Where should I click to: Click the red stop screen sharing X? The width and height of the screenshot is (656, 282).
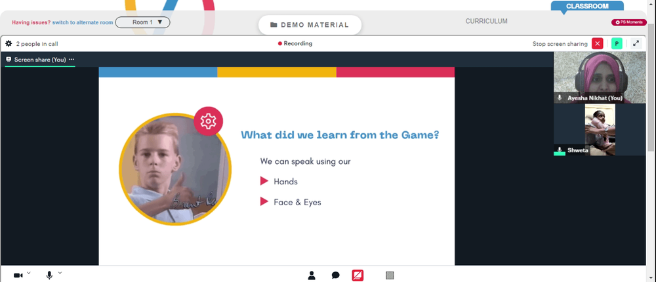pyautogui.click(x=597, y=43)
